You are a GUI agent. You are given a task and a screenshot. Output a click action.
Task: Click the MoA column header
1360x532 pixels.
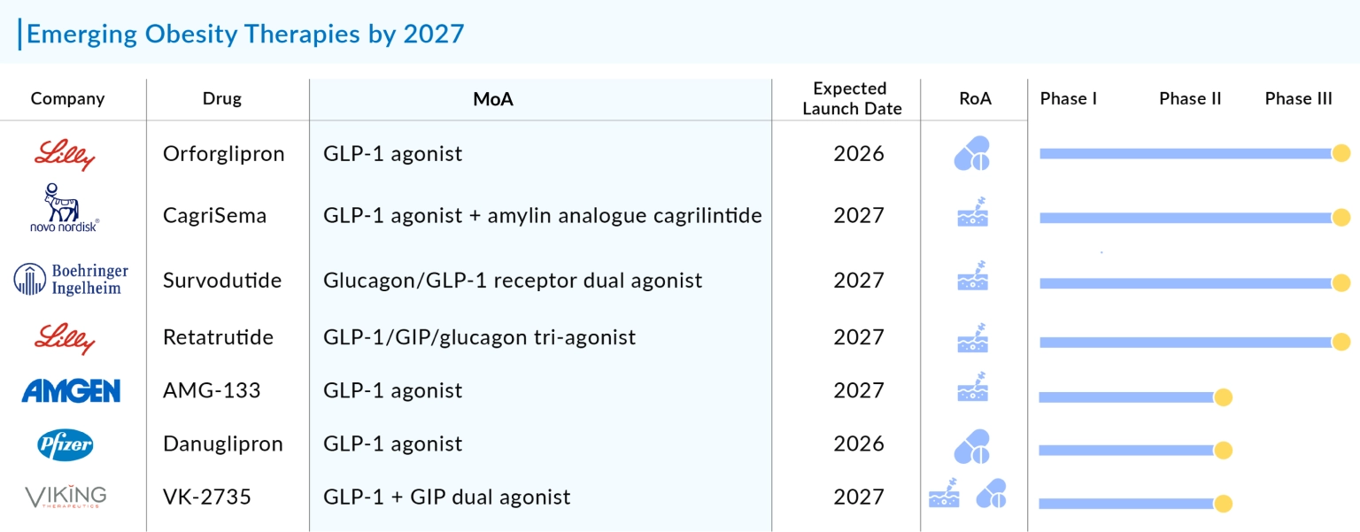tap(493, 99)
